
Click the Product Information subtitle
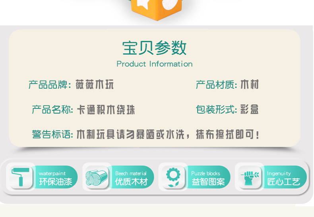[154, 64]
